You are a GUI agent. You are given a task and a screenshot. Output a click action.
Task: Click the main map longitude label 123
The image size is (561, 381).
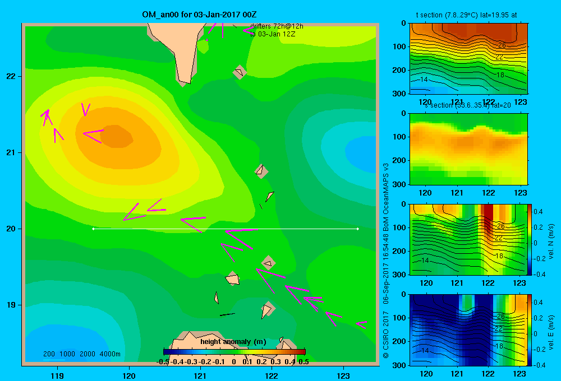[x=343, y=375]
